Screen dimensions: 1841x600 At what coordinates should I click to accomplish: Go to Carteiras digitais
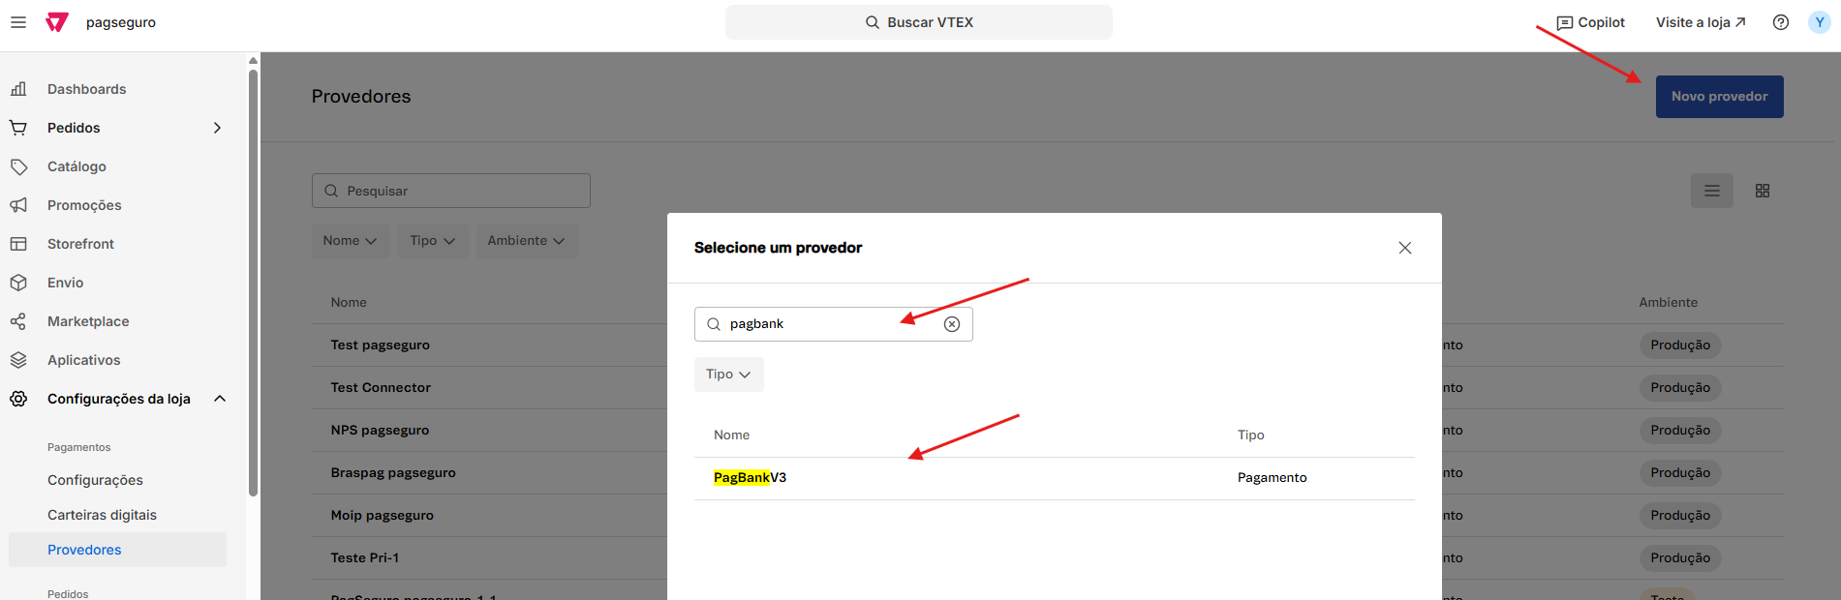[102, 515]
